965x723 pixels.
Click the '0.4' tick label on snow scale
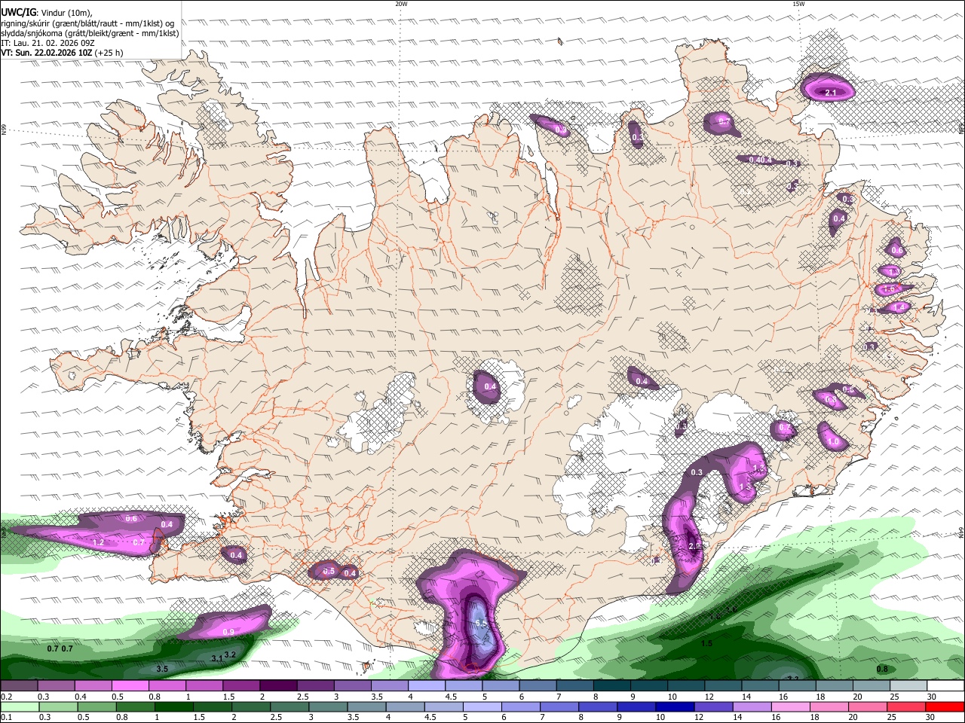[x=81, y=697]
